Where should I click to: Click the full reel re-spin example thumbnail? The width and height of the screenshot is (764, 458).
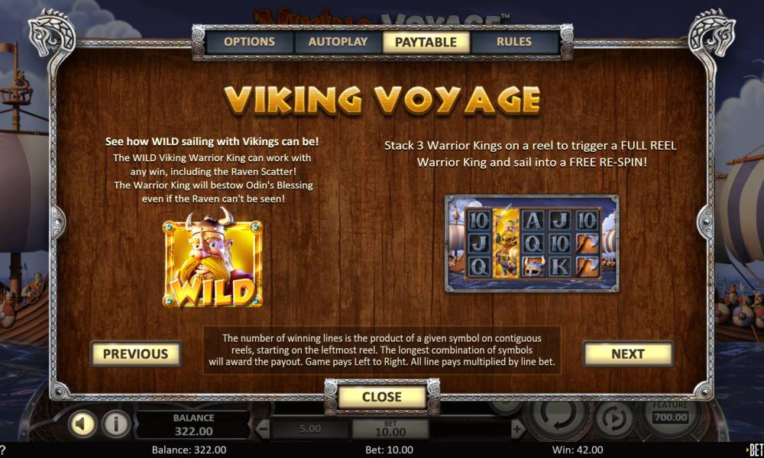pos(532,244)
